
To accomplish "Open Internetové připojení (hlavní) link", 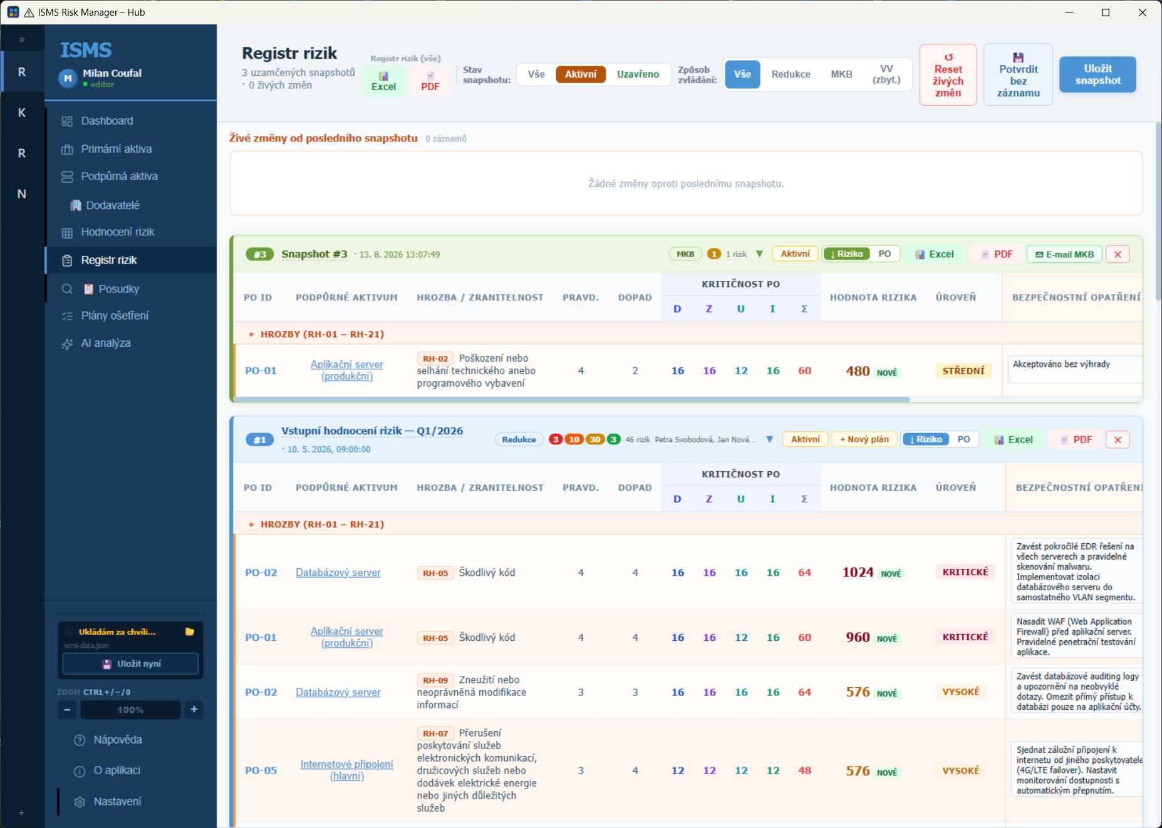I will (x=346, y=770).
